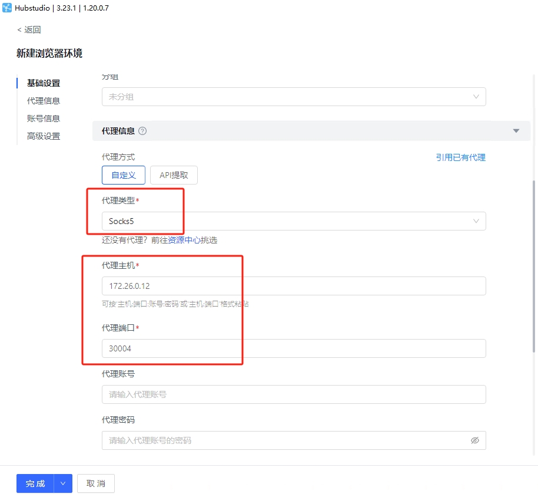The width and height of the screenshot is (538, 497).
Task: Open the 引用已有代理 link
Action: click(460, 157)
